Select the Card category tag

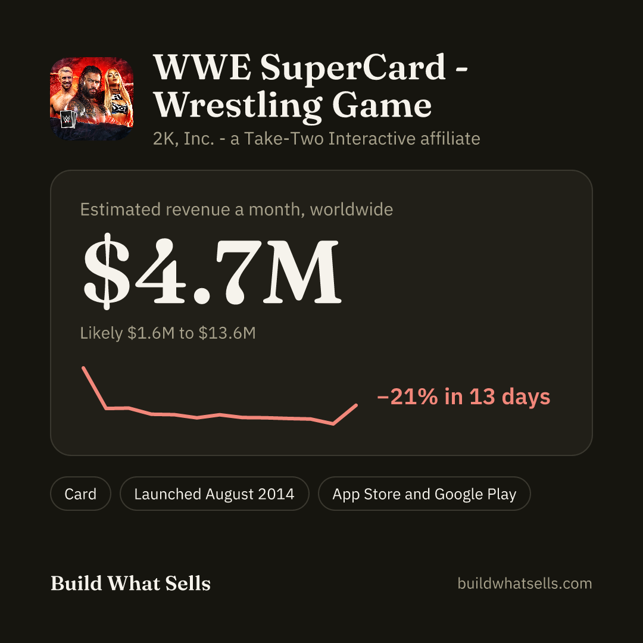click(x=80, y=494)
